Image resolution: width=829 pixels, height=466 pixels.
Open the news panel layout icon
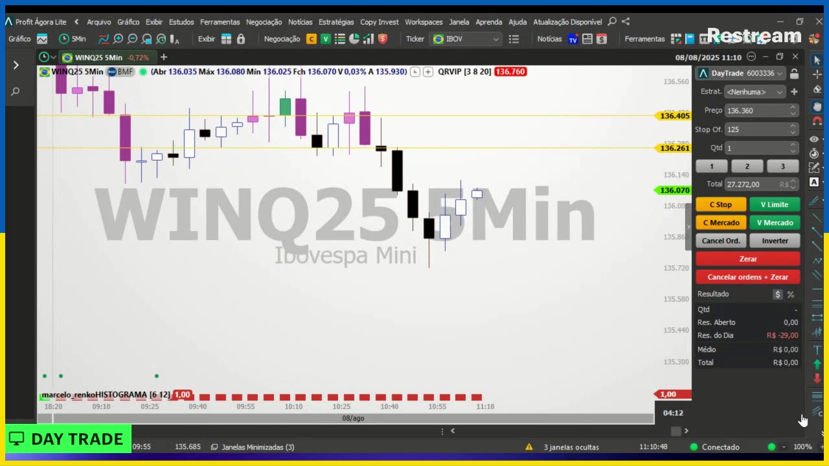587,39
